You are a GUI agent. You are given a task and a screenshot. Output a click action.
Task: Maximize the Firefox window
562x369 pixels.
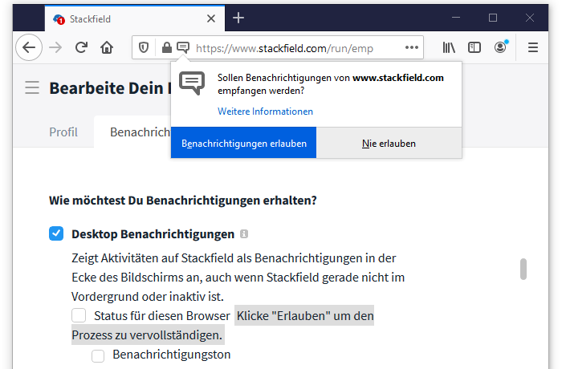493,18
